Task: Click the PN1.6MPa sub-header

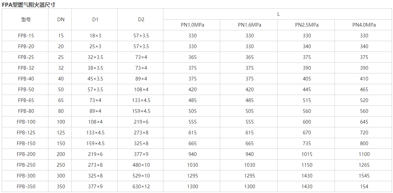Action: point(250,25)
